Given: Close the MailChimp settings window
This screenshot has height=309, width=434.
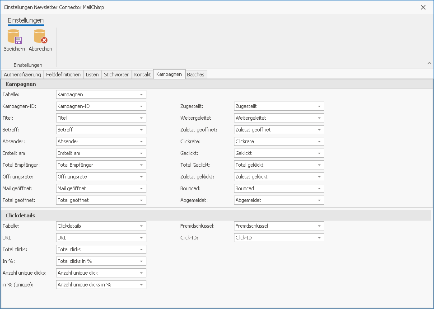Looking at the screenshot, I should [x=423, y=7].
